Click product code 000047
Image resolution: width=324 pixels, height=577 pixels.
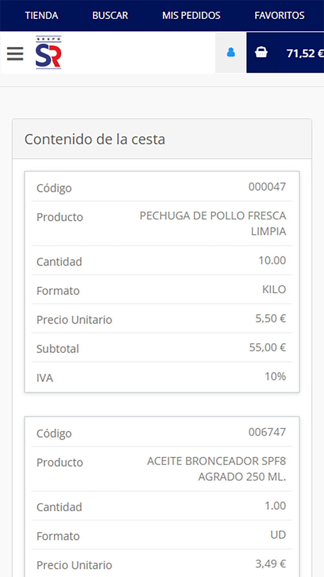(267, 187)
